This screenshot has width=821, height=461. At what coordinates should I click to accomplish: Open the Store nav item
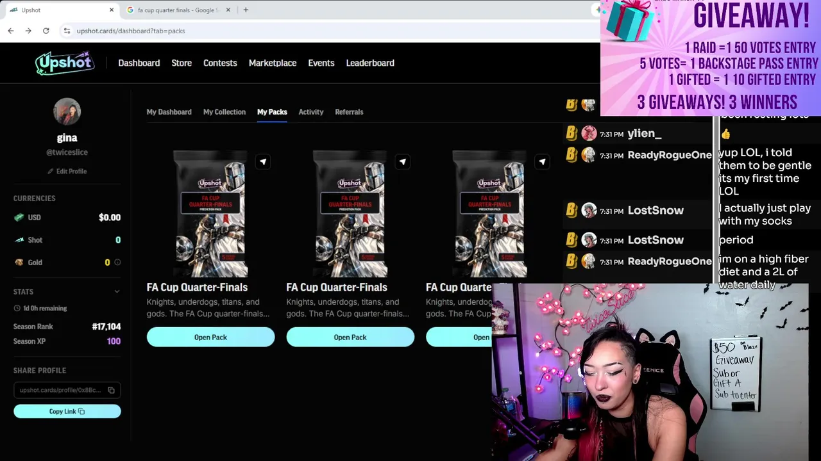(182, 63)
